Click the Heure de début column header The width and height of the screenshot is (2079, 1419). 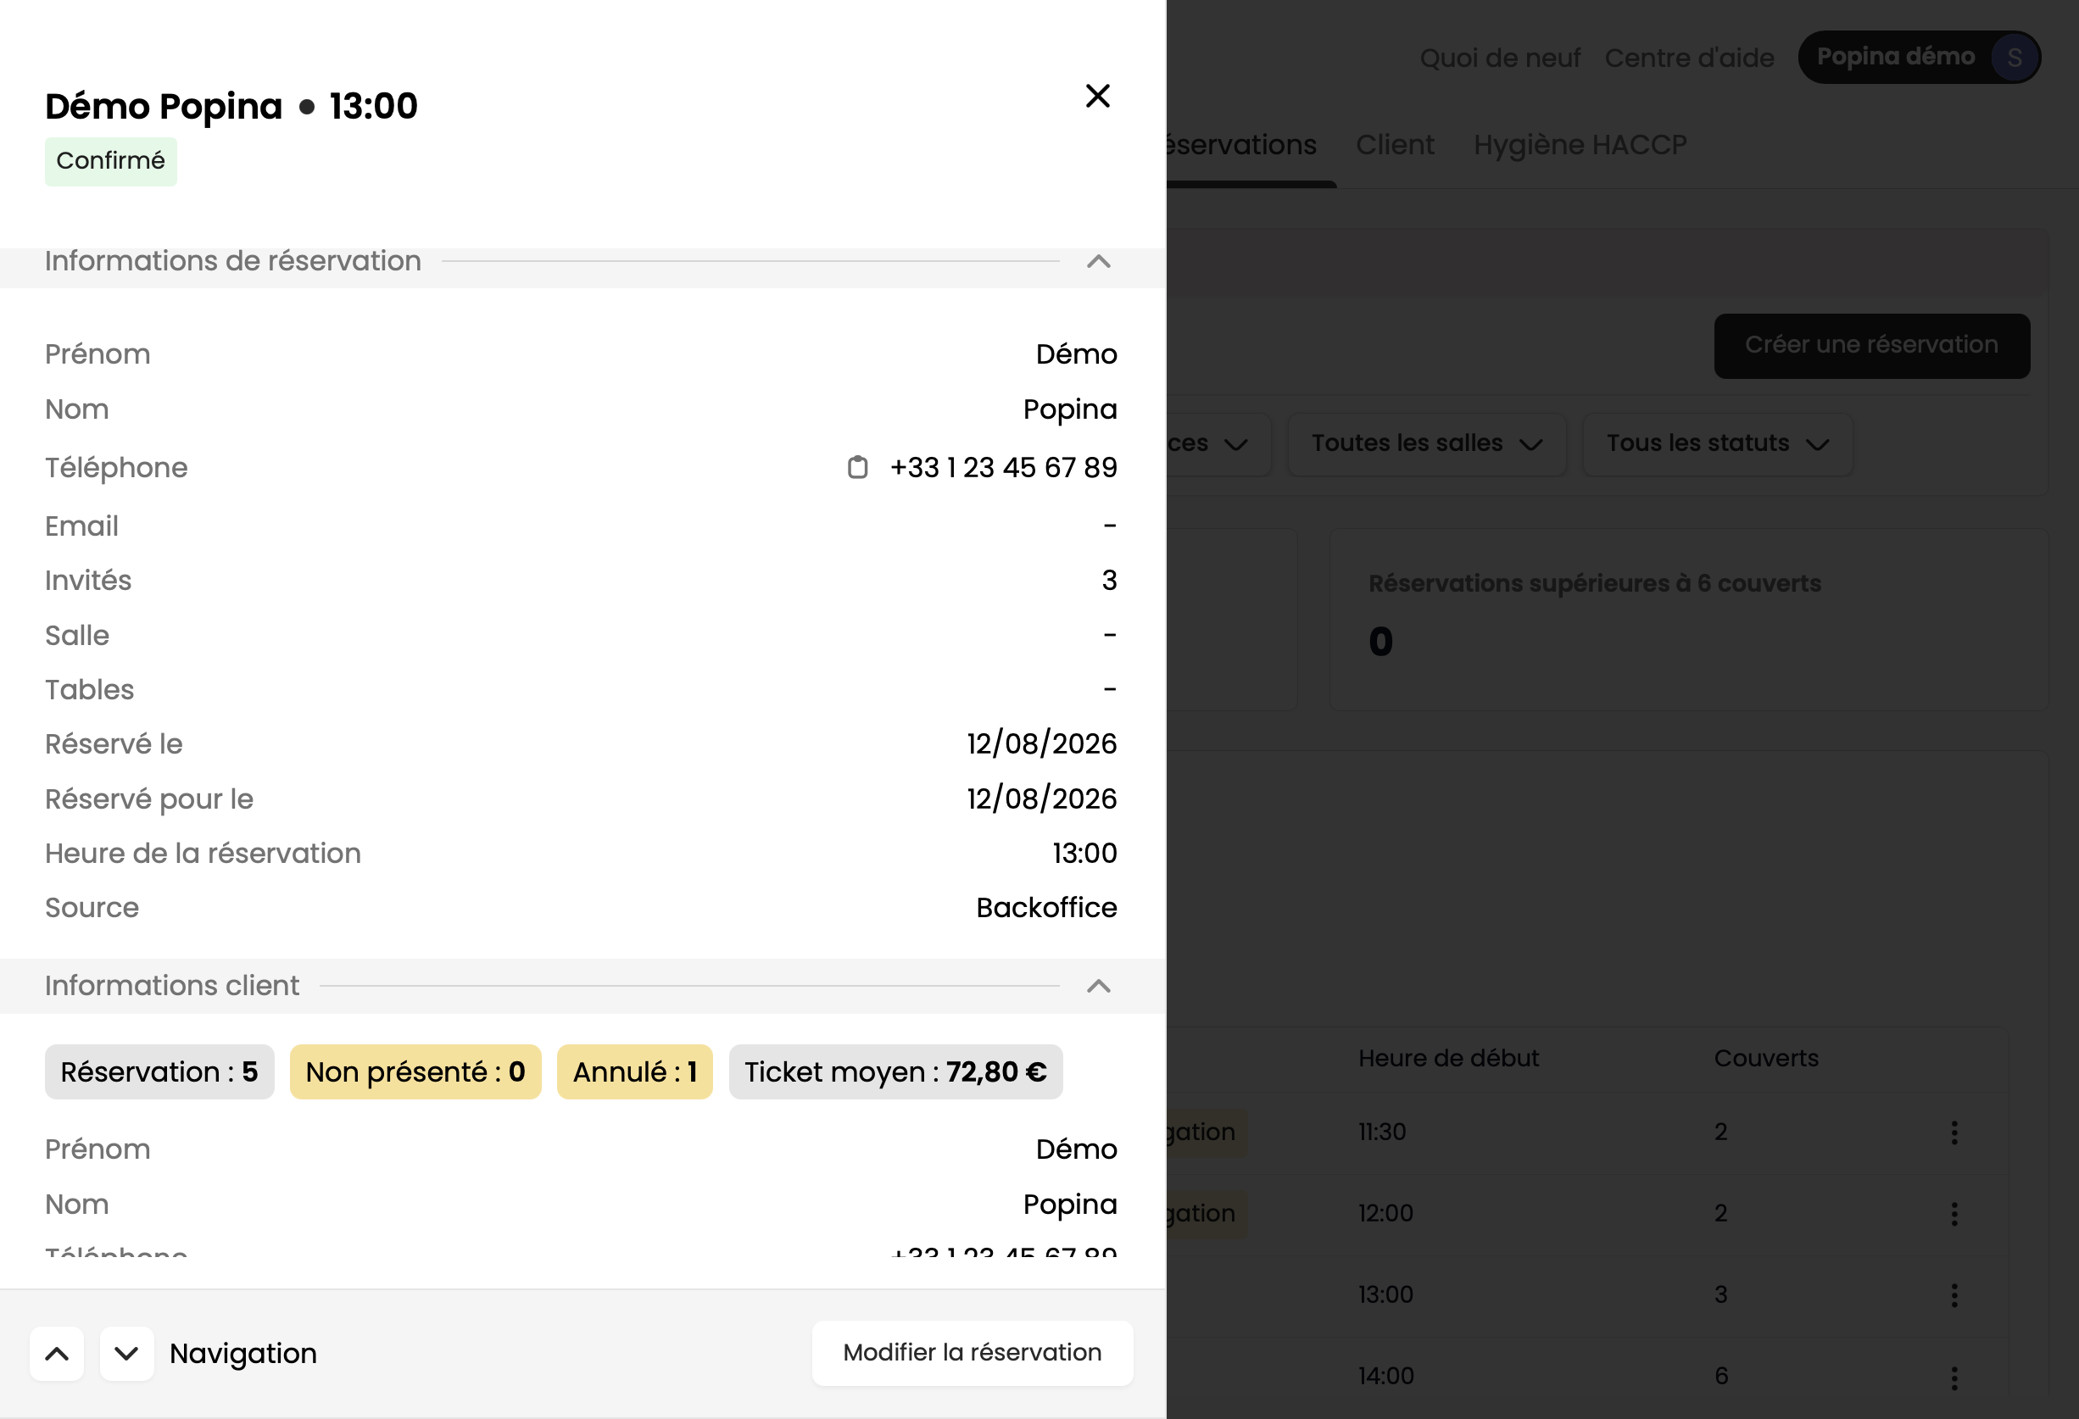(x=1448, y=1058)
